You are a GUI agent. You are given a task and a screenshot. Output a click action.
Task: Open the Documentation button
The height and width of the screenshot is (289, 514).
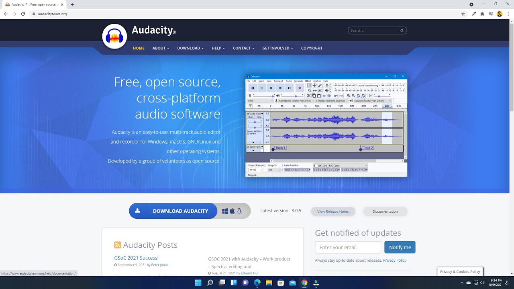tap(385, 212)
